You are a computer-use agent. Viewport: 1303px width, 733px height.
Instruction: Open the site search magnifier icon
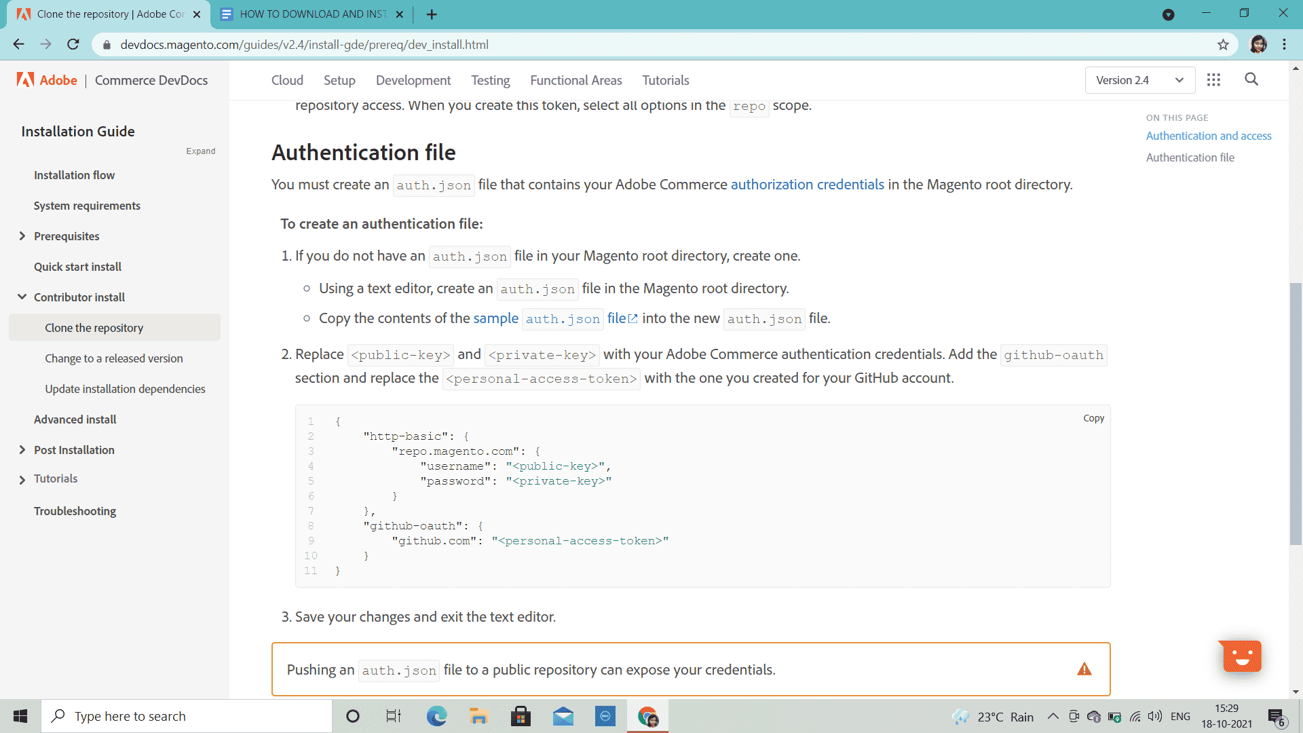(1251, 79)
